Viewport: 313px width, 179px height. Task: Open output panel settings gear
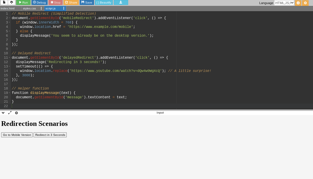tap(16, 113)
